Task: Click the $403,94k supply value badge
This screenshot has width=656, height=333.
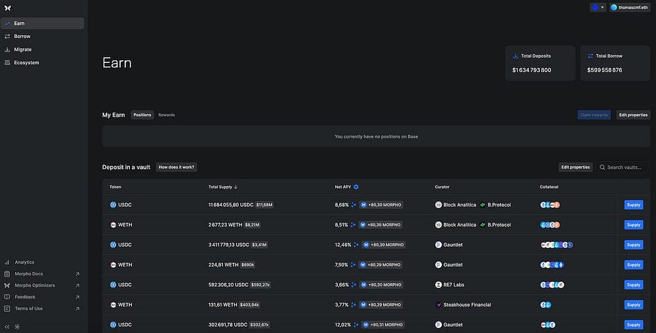Action: pos(249,305)
